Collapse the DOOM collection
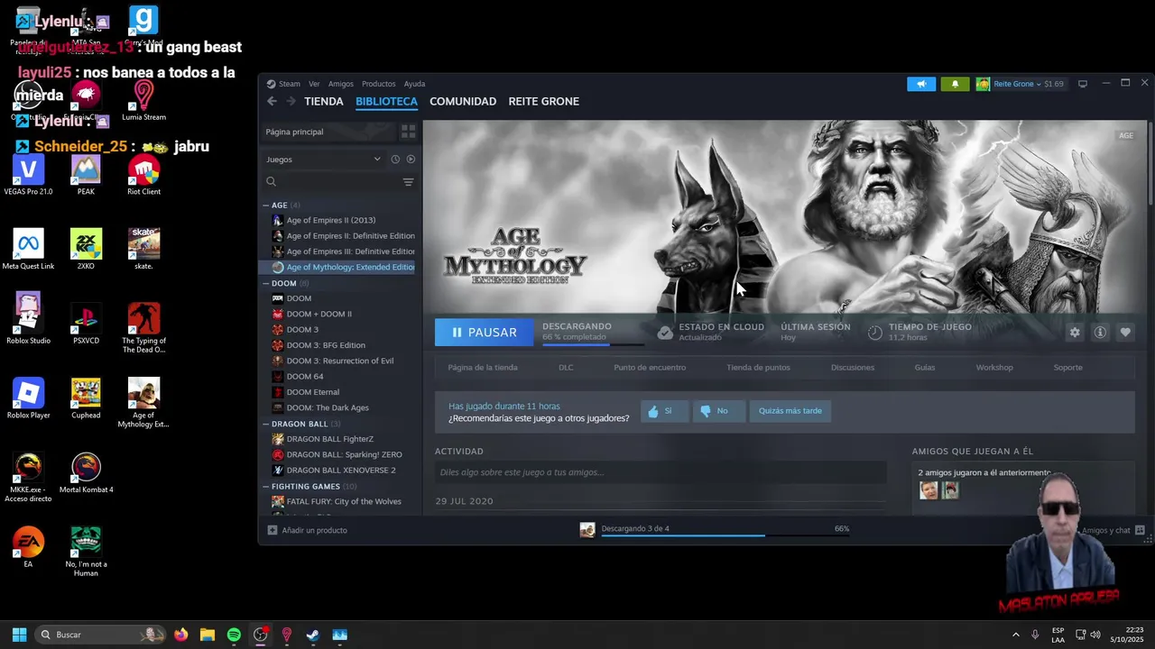The width and height of the screenshot is (1155, 649). (x=266, y=283)
